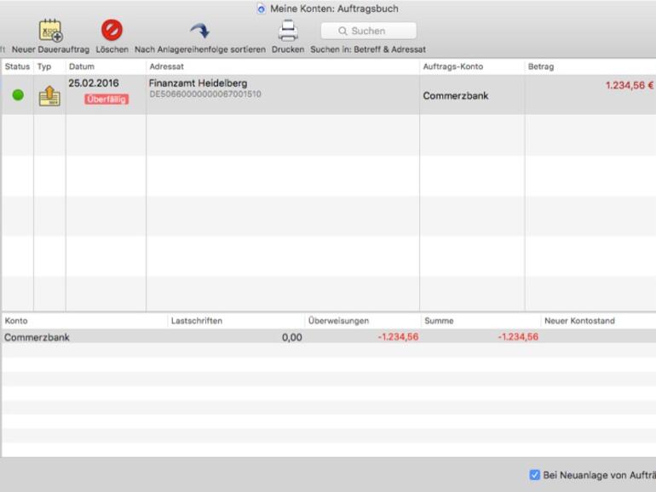Click the Drucken toolbar label
The width and height of the screenshot is (656, 492).
(x=288, y=49)
